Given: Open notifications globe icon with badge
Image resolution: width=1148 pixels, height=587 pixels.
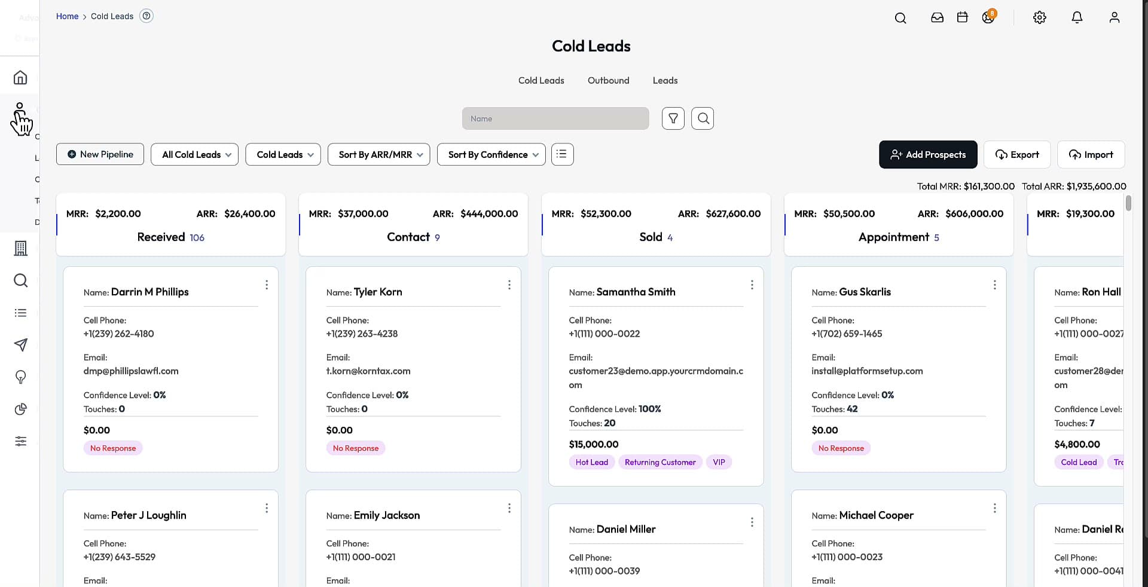Looking at the screenshot, I should [988, 17].
